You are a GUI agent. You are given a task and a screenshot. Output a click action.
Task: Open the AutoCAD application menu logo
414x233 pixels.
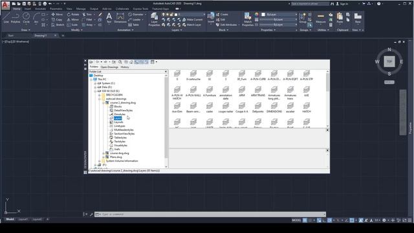5,5
